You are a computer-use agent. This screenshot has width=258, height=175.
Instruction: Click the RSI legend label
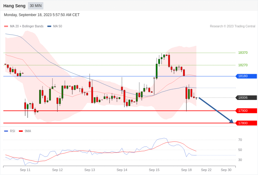point(12,131)
